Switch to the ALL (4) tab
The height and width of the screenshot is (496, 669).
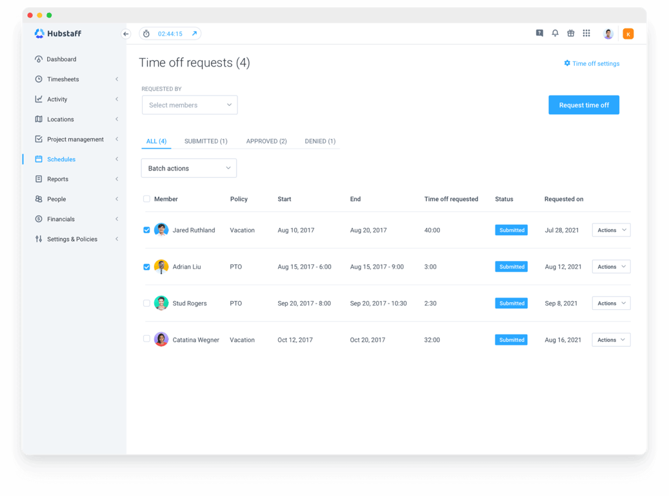point(156,141)
